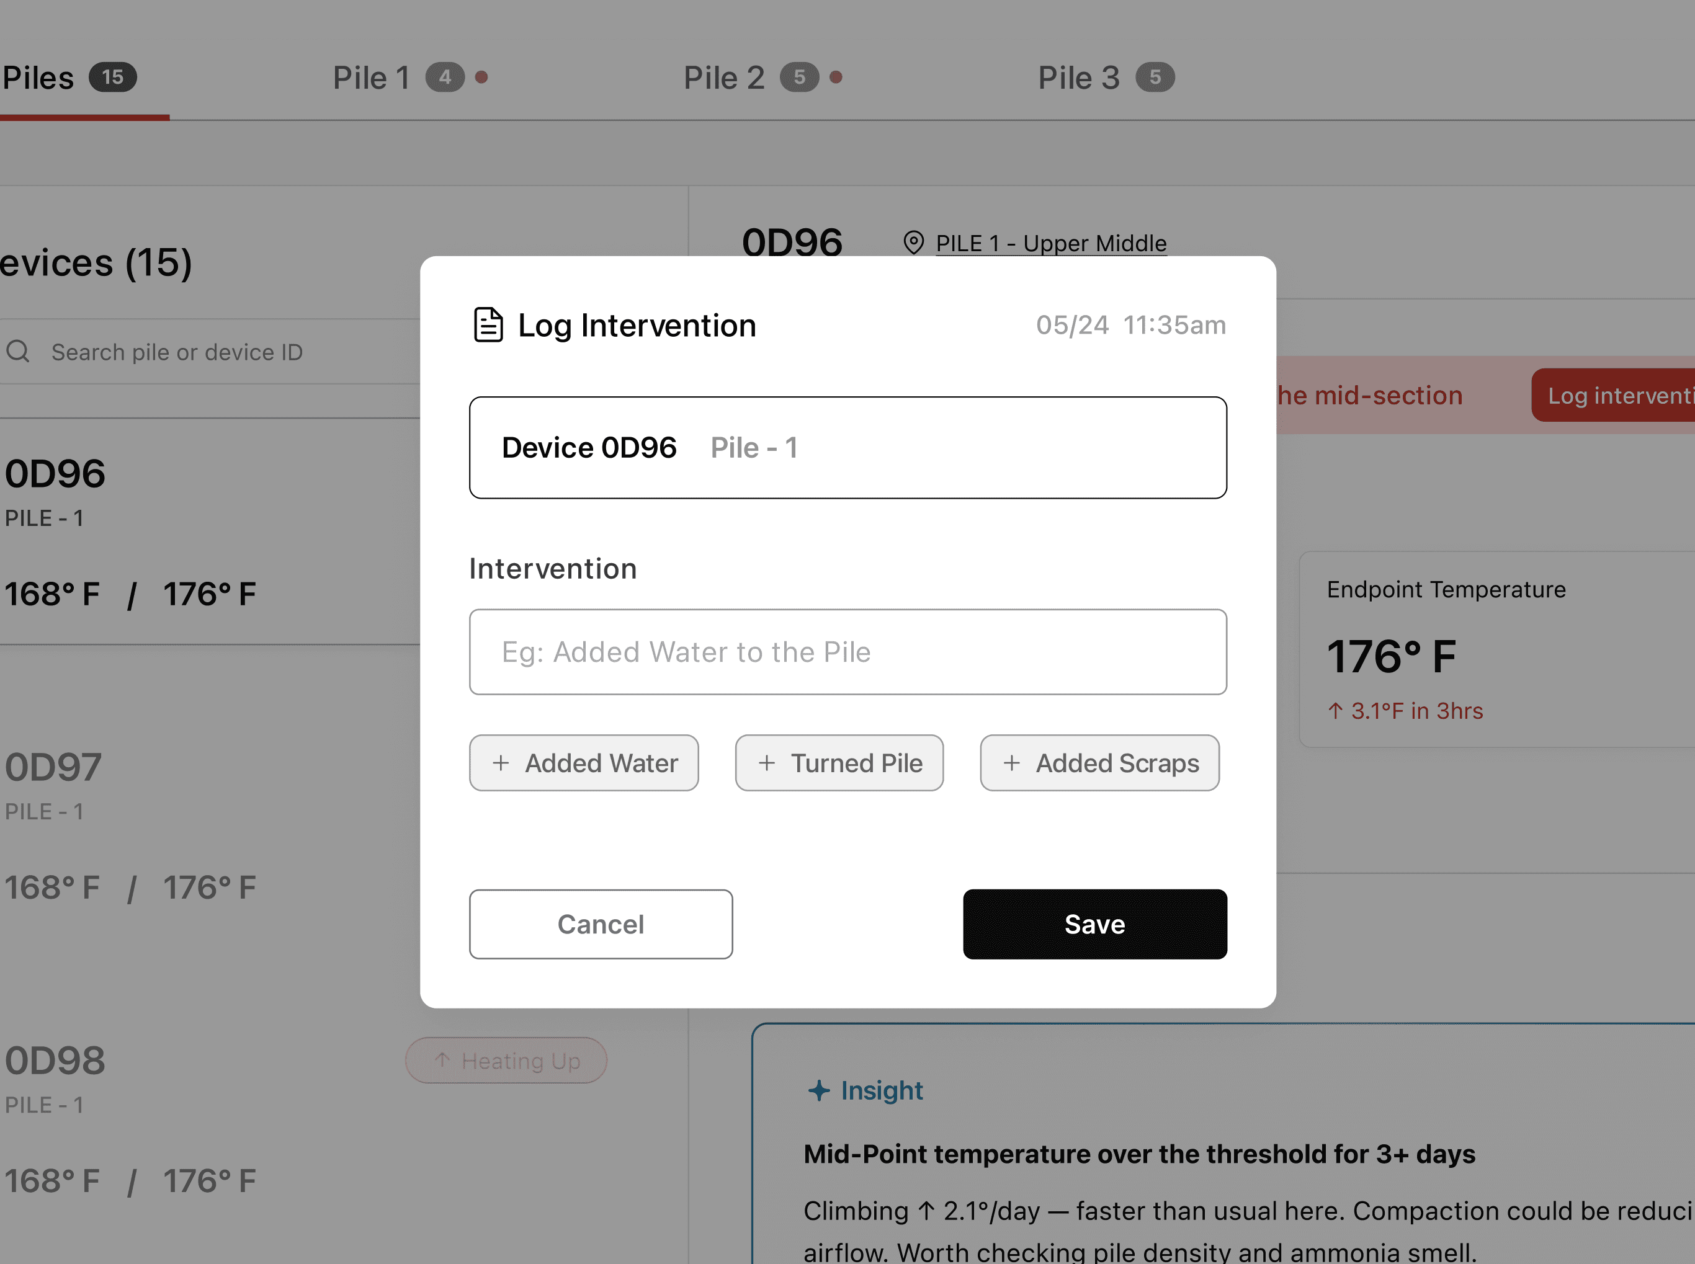Click the plus icon on Added Water
1695x1264 pixels.
point(501,763)
